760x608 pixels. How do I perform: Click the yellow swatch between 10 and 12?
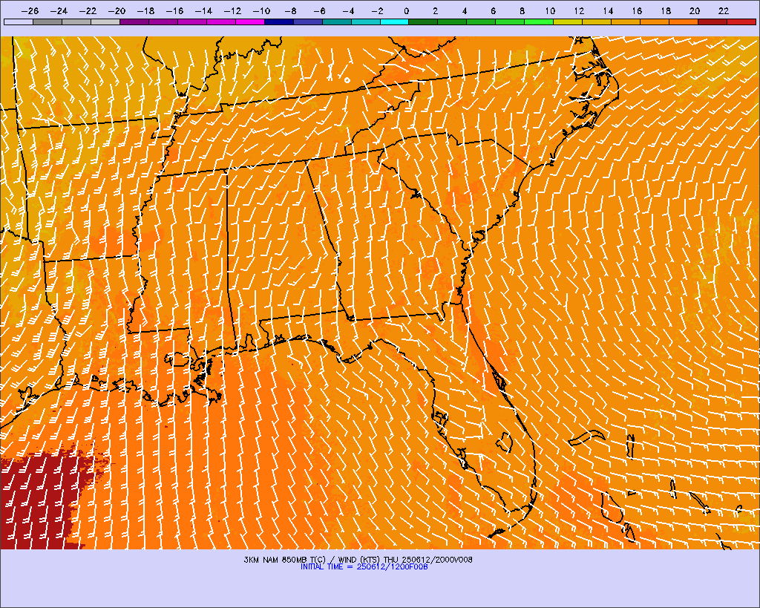(x=568, y=22)
